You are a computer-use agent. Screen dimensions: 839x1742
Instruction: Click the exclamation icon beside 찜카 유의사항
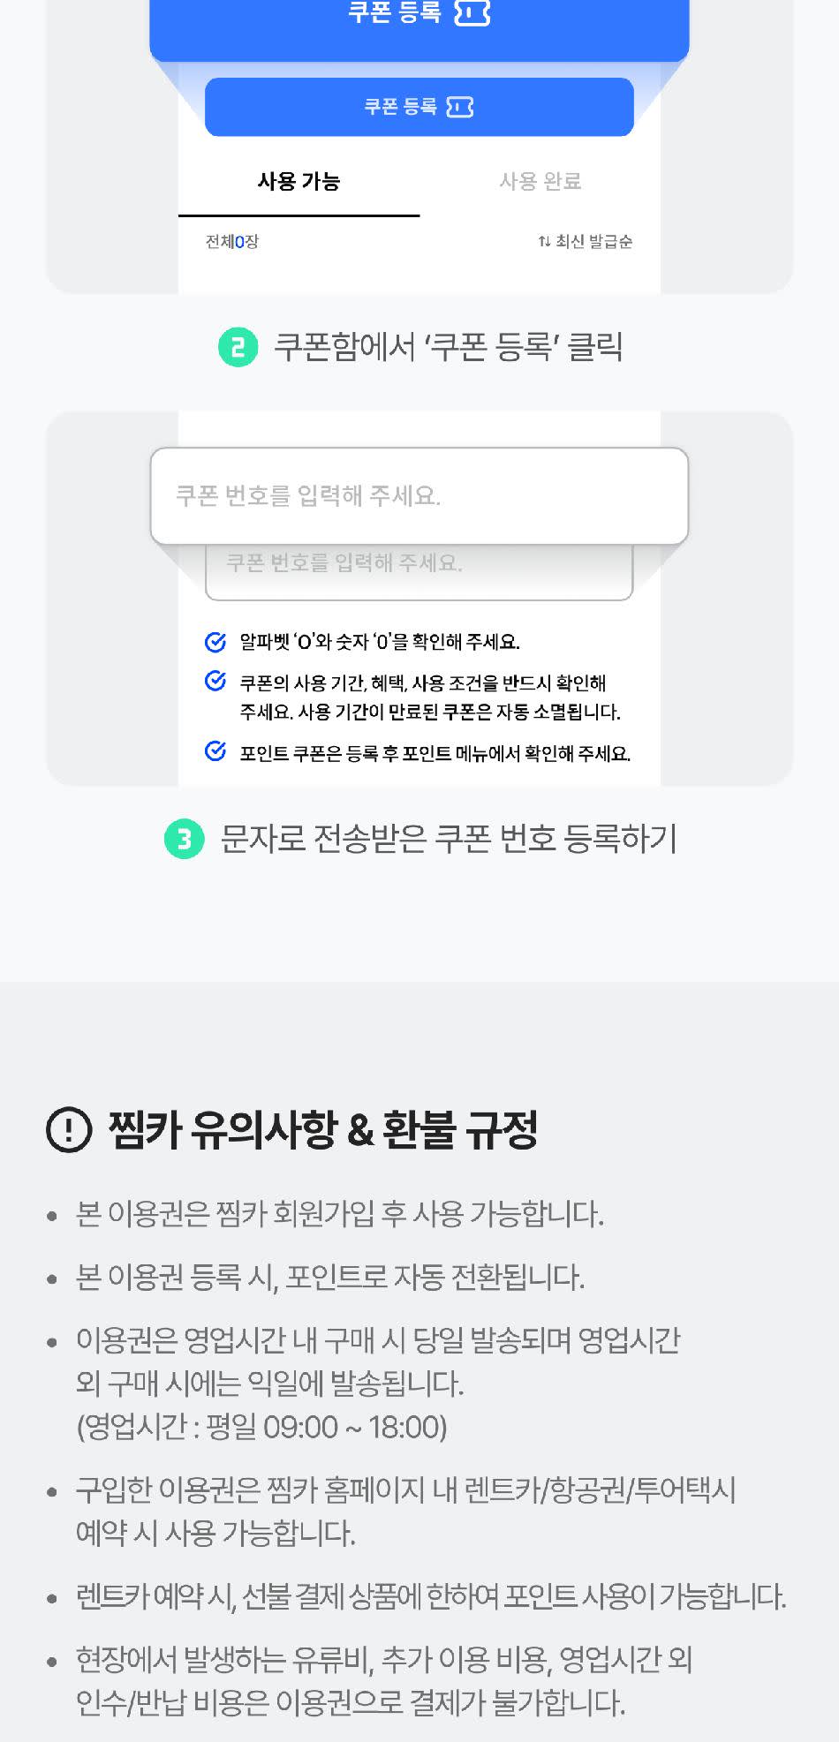68,1130
